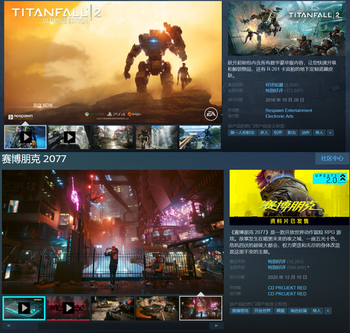
Task: Open the Cyberpunk 2077 header capsule image
Action: pyautogui.click(x=289, y=197)
